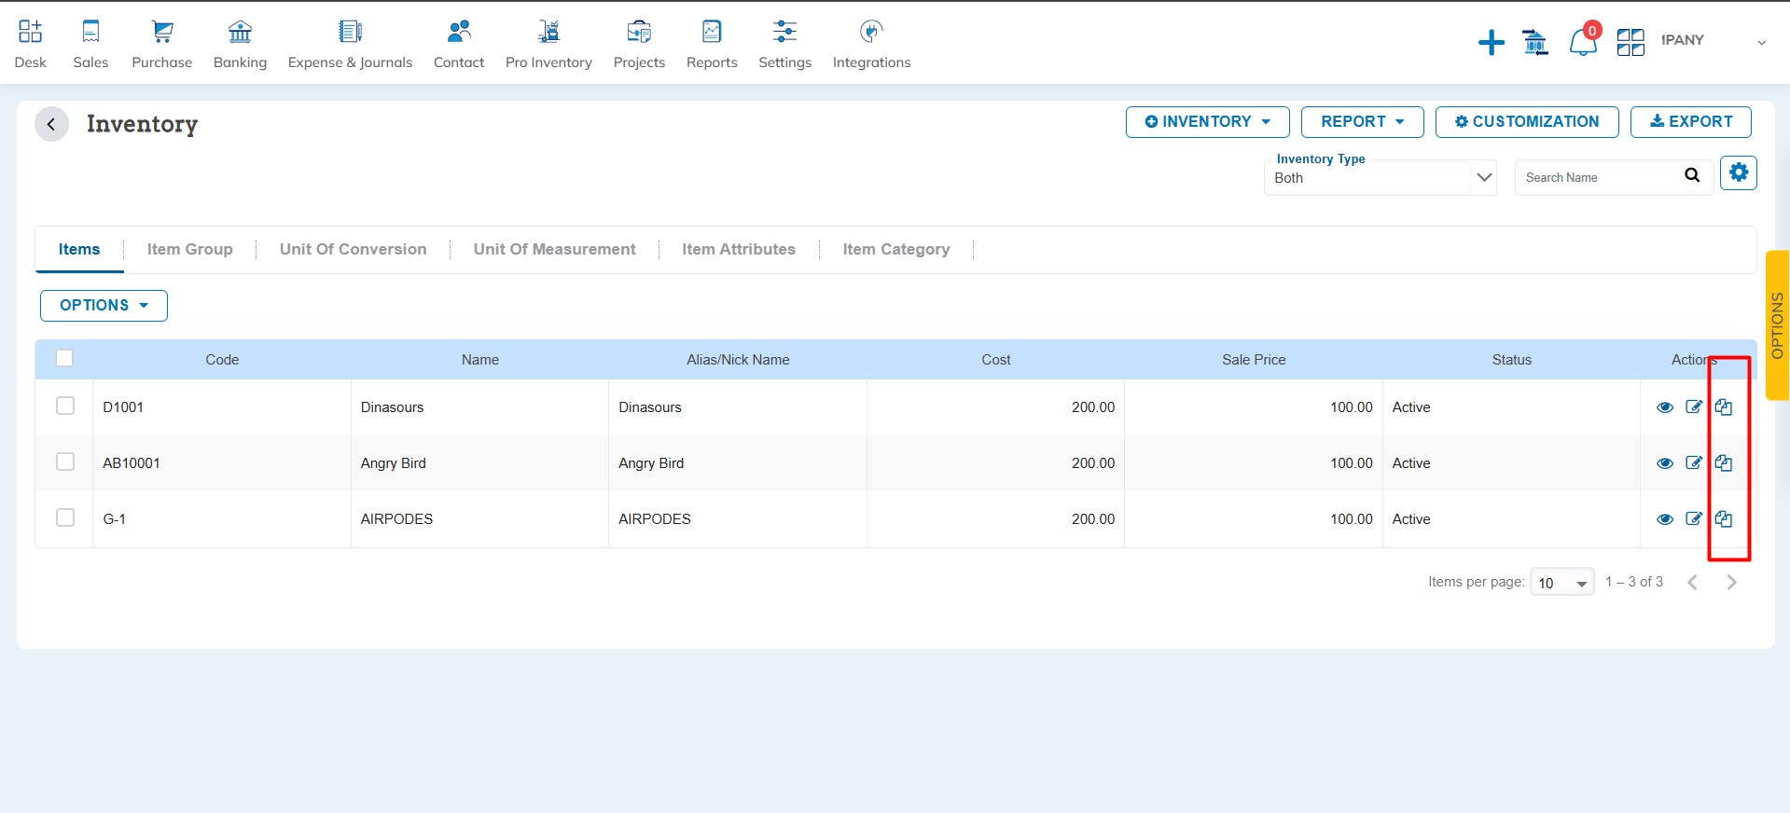Screen dimensions: 1790x813
Task: Click the view eye icon for AIRPODES
Action: point(1664,519)
